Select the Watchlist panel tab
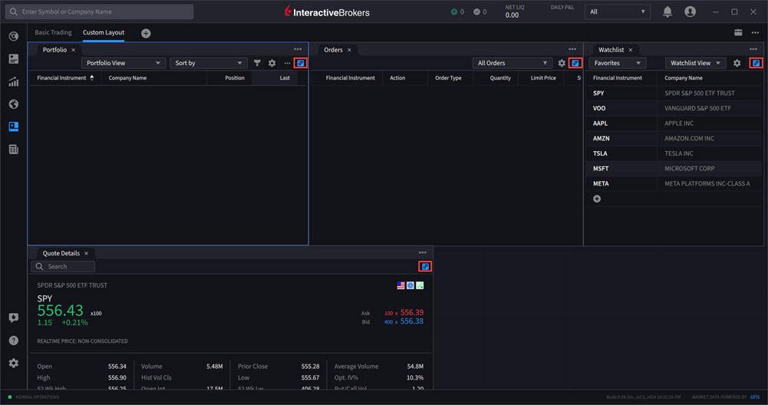The height and width of the screenshot is (405, 768). pos(611,50)
